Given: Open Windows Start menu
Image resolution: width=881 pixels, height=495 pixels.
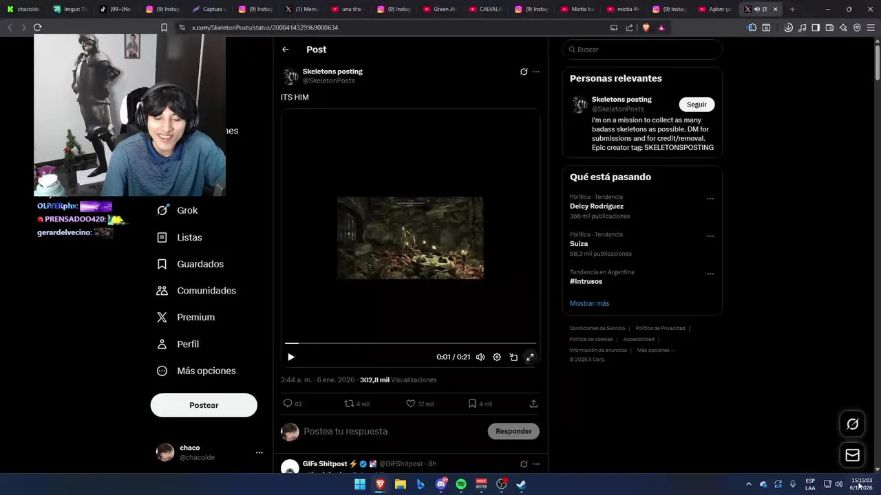Looking at the screenshot, I should pyautogui.click(x=359, y=484).
